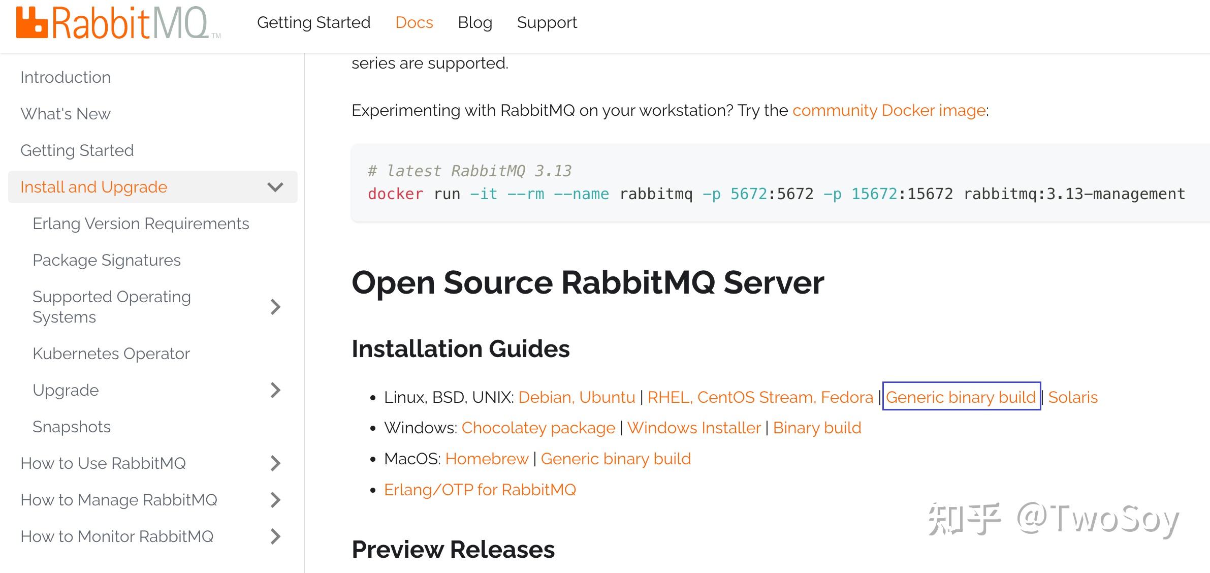Select Erlang Version Requirements in sidebar
This screenshot has width=1210, height=573.
pyautogui.click(x=141, y=224)
